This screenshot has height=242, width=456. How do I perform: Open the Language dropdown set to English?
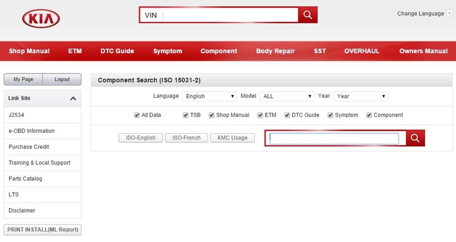209,96
